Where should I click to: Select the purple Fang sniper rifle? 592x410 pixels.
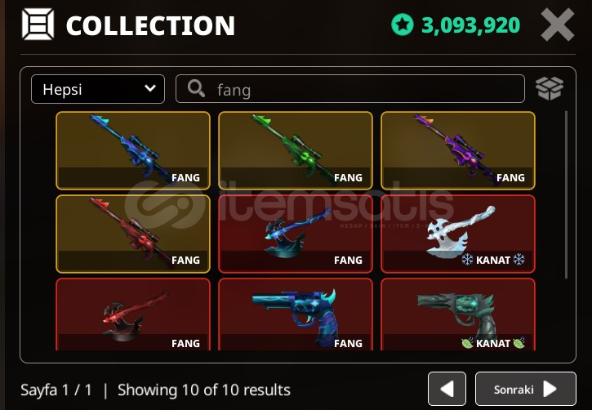coord(458,150)
